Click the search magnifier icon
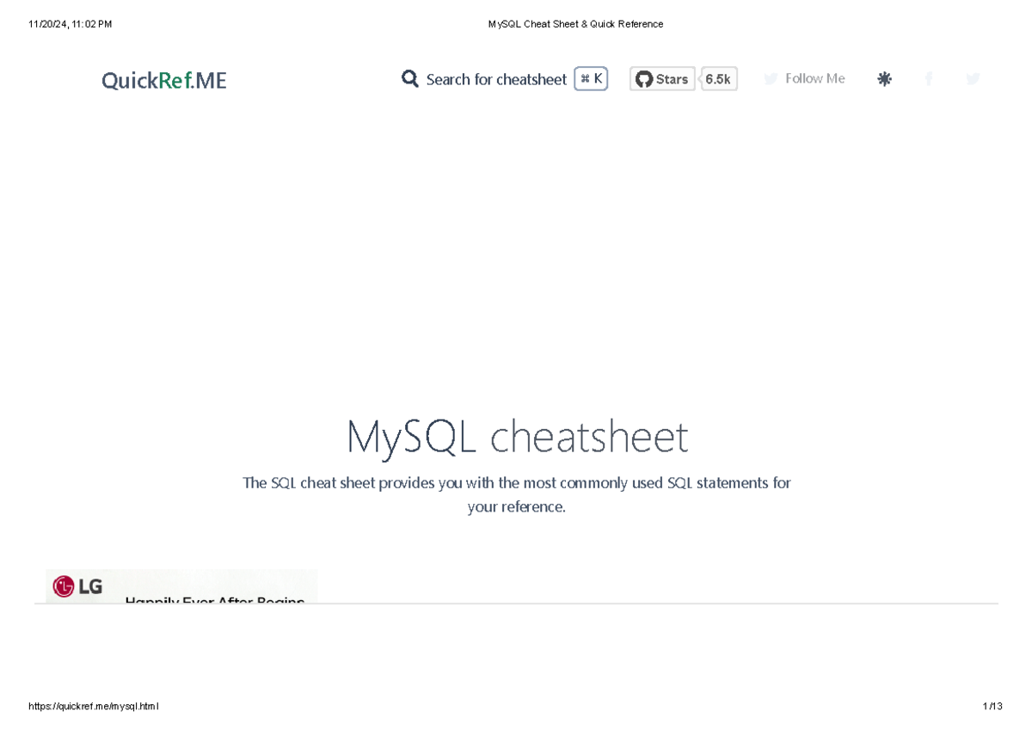 tap(409, 78)
